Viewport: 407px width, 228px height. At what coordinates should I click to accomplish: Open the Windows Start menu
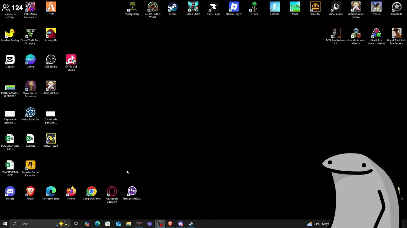5,224
